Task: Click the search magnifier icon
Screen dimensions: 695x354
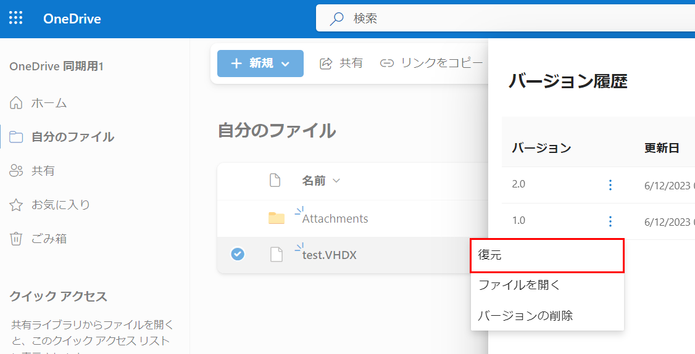Action: (x=336, y=19)
